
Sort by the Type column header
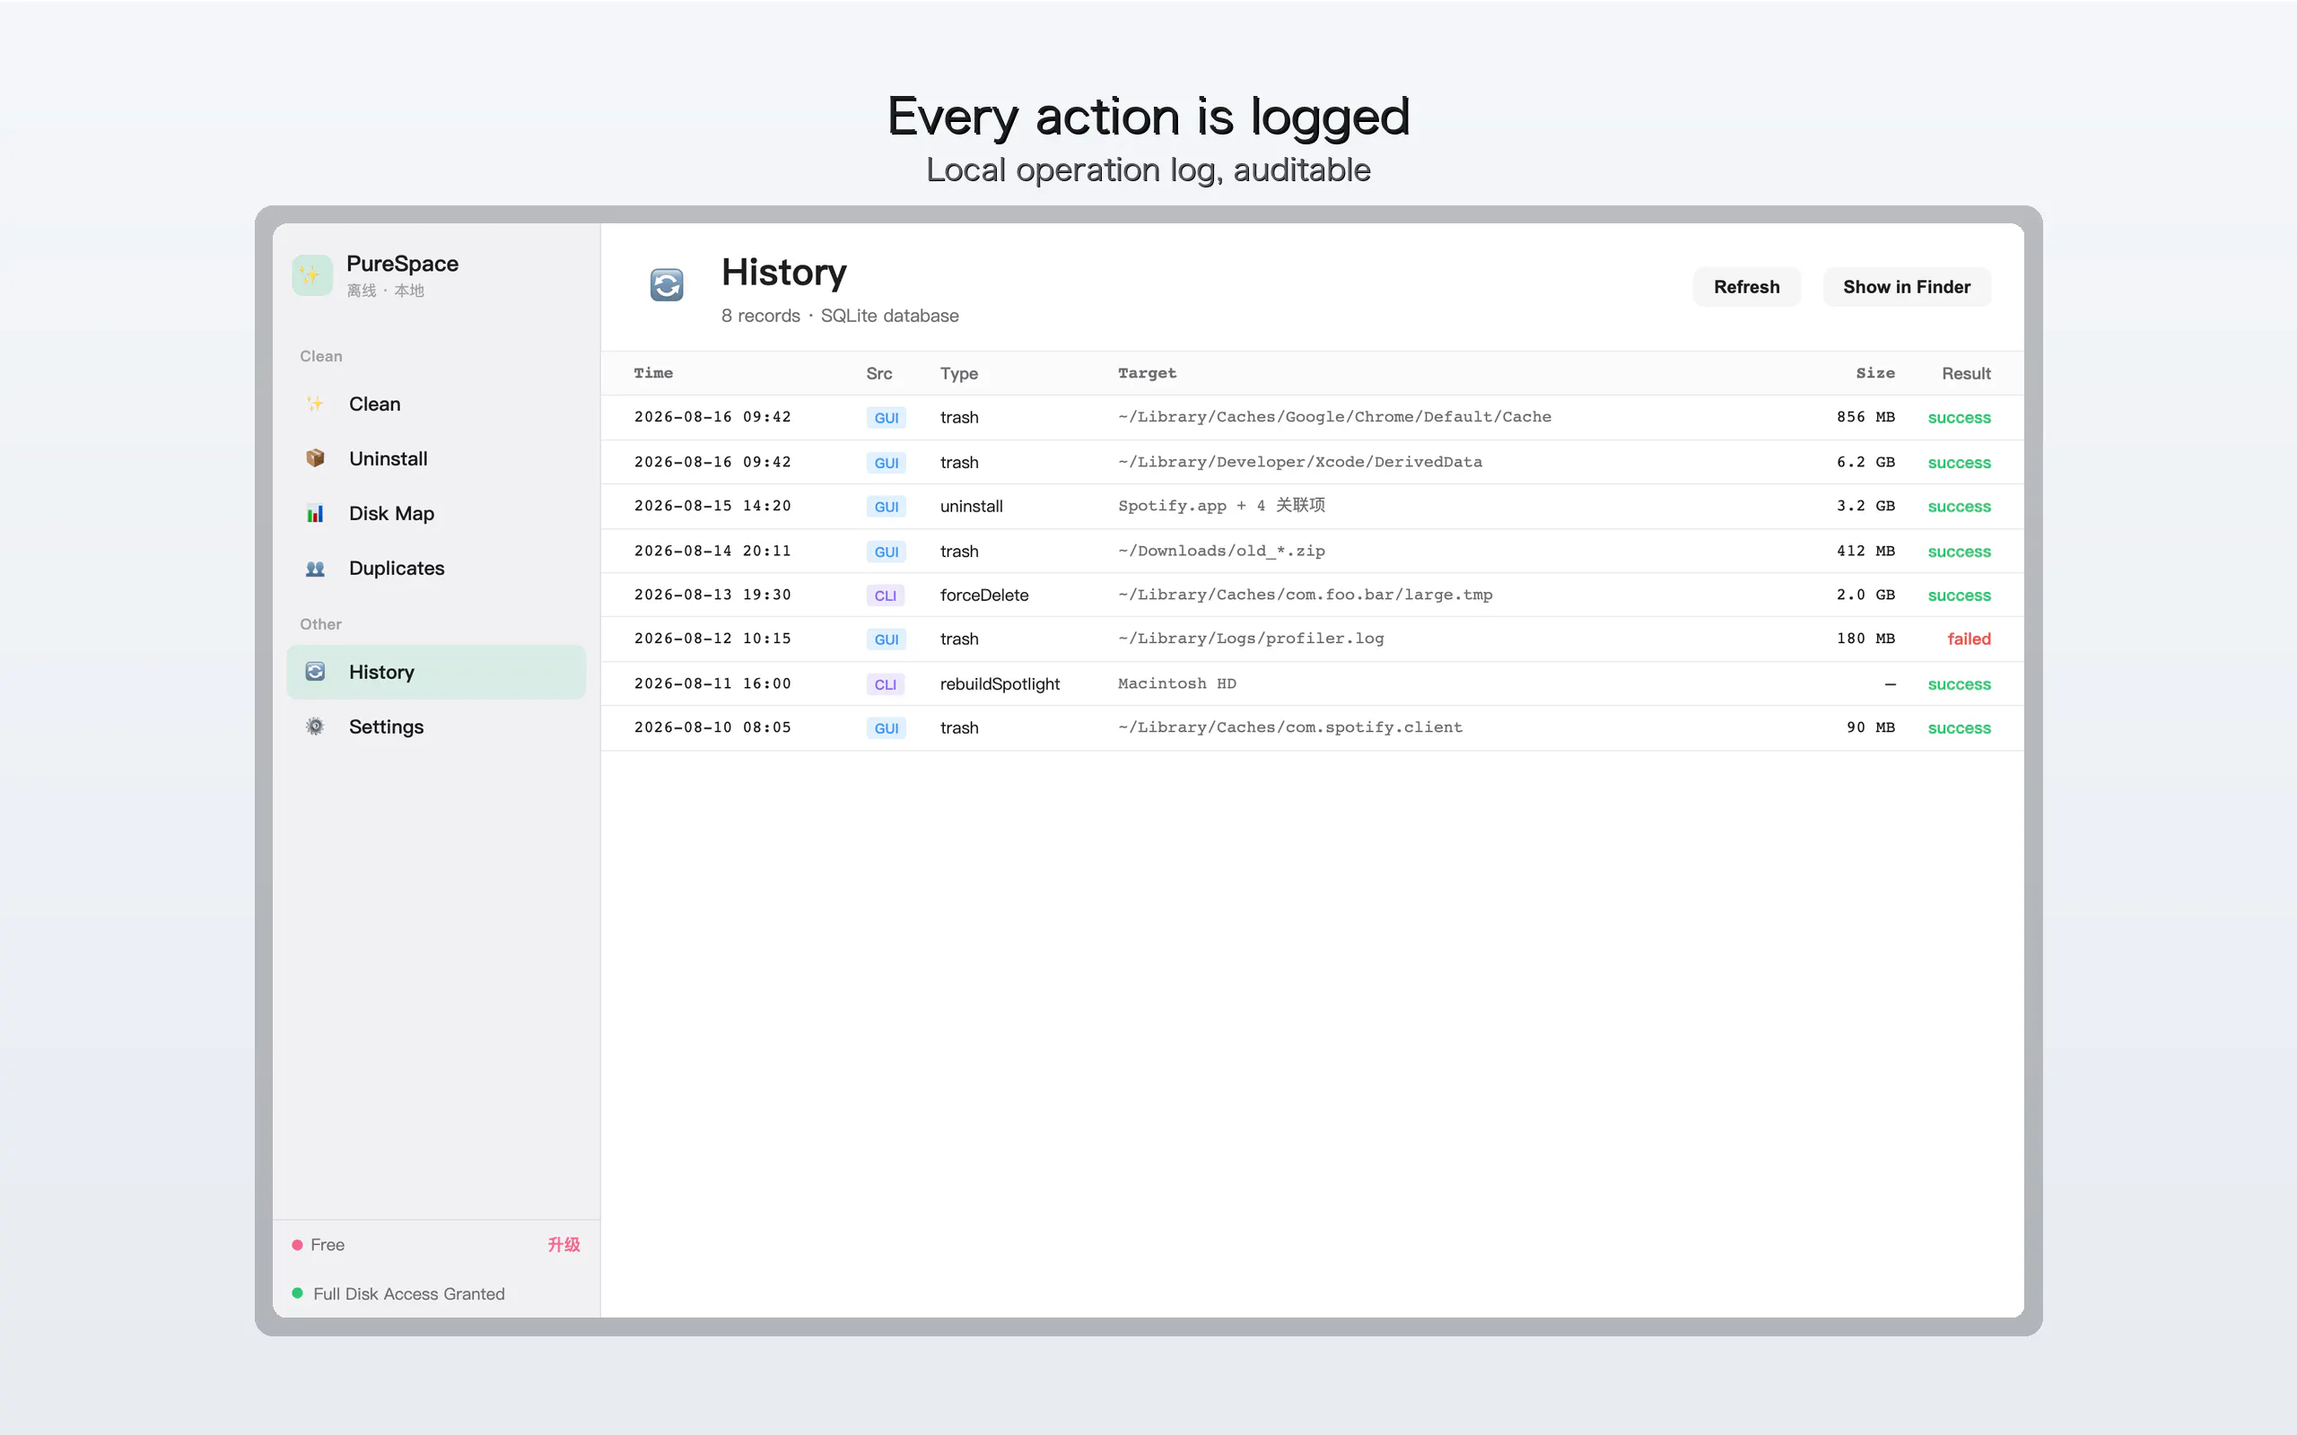pyautogui.click(x=958, y=373)
